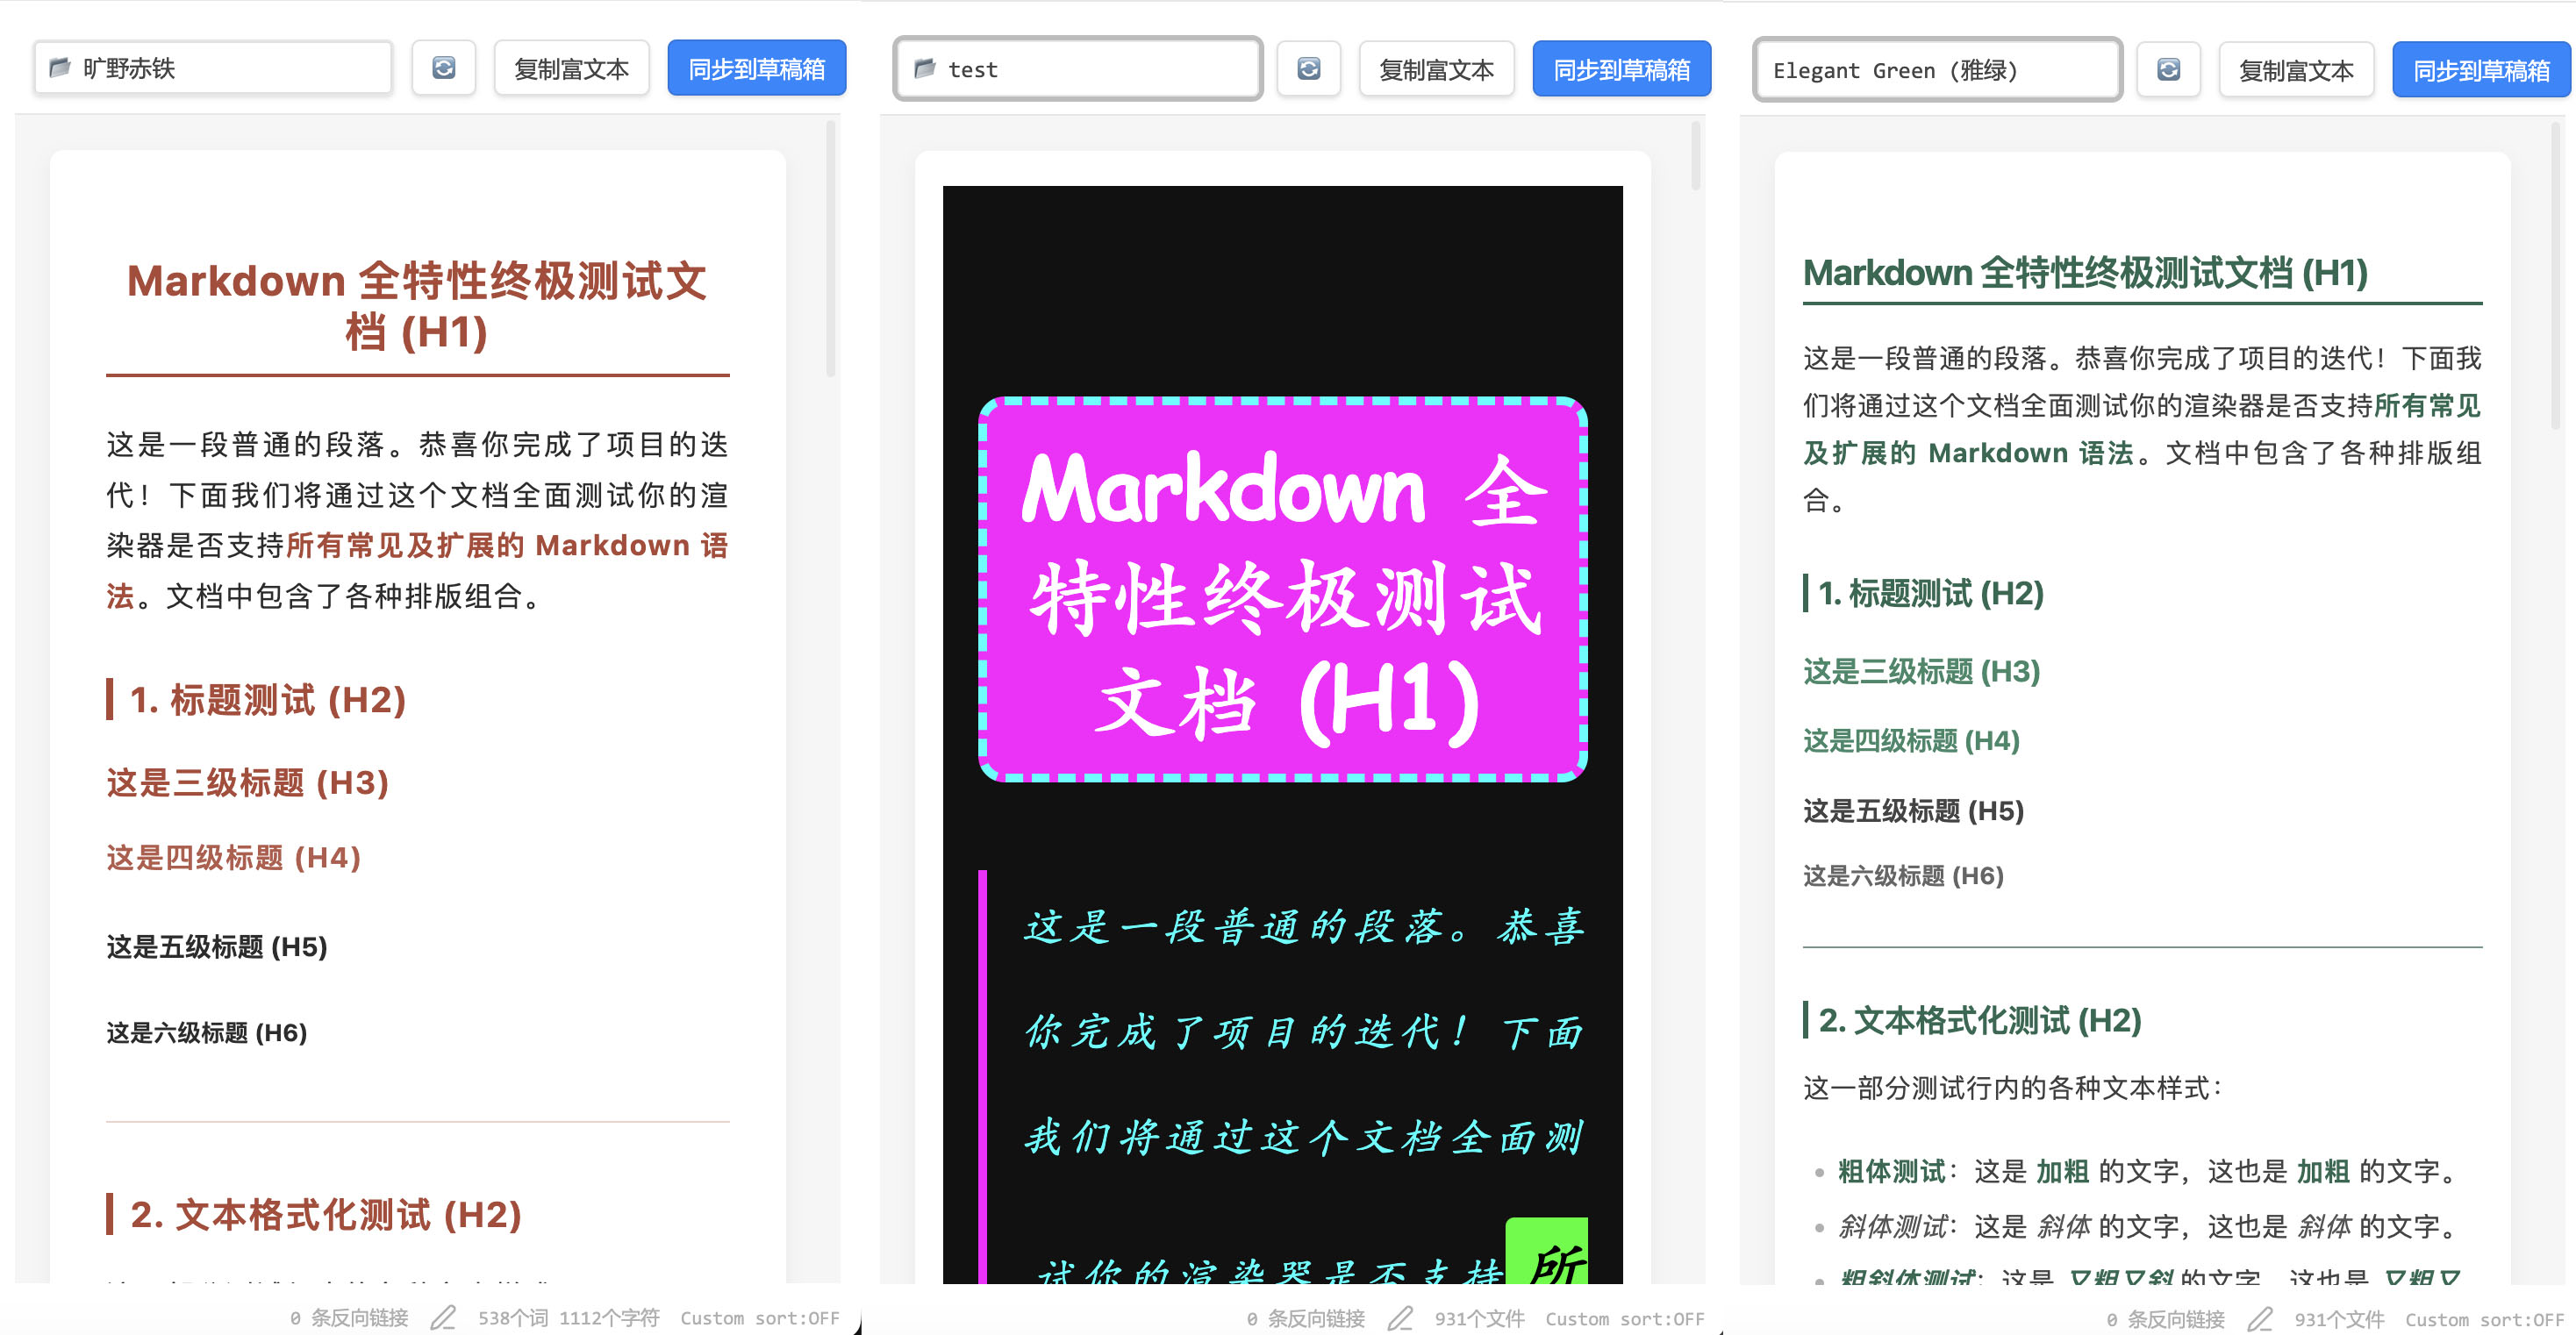Click 同步到草稿箱 in the 旷野赤铁 panel

757,68
